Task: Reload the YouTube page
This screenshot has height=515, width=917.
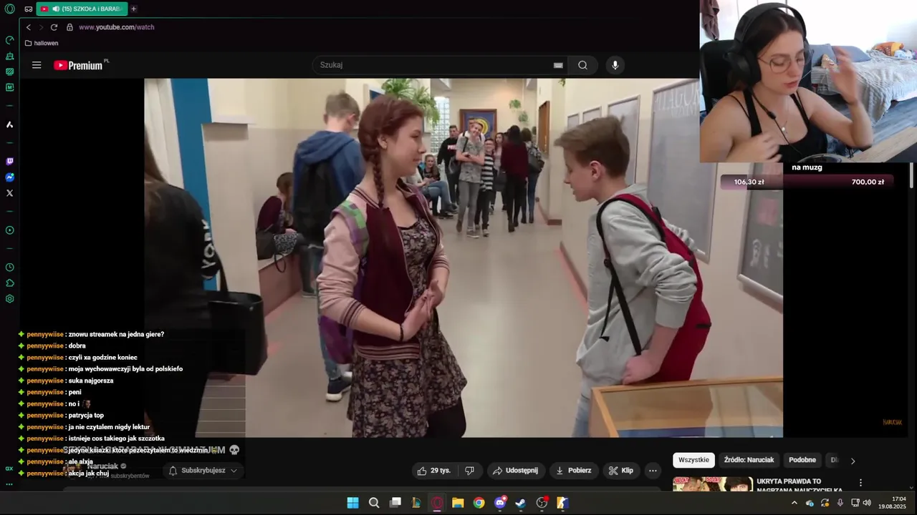Action: pos(54,27)
